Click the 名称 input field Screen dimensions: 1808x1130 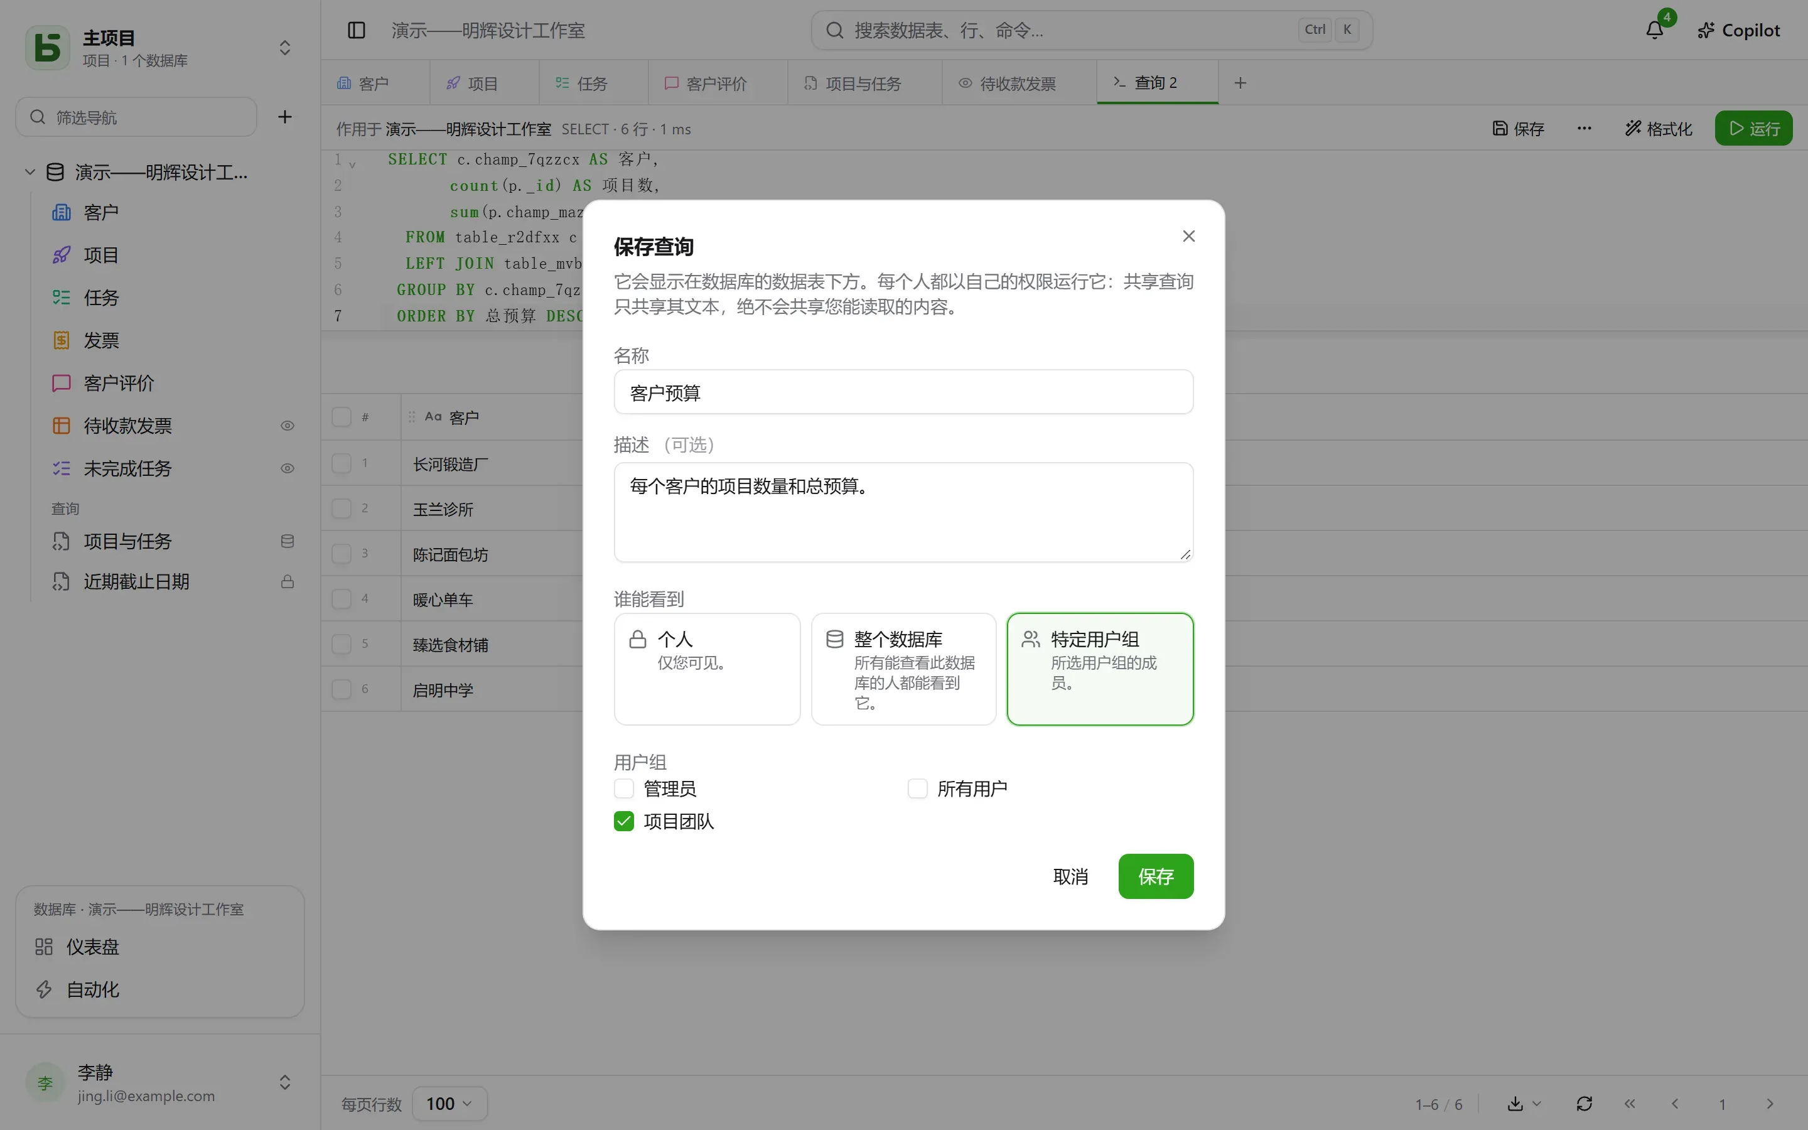click(903, 392)
